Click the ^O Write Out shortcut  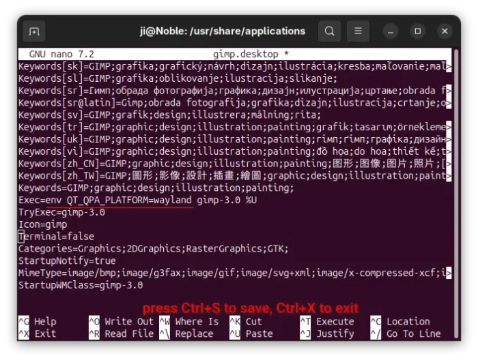click(122, 321)
